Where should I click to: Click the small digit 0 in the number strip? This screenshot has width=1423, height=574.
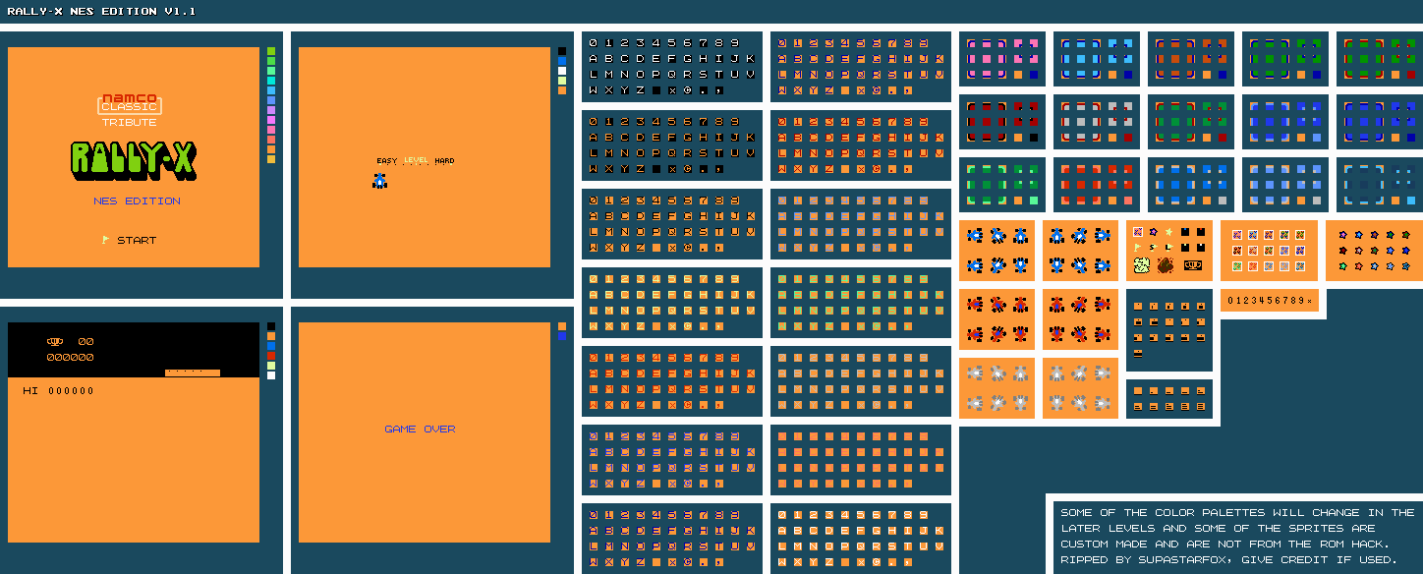[x=1230, y=300]
